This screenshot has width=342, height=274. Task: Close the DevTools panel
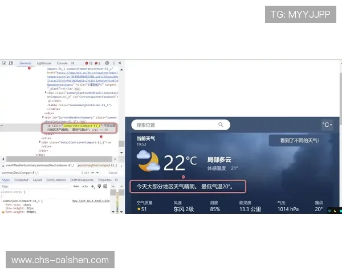click(120, 63)
